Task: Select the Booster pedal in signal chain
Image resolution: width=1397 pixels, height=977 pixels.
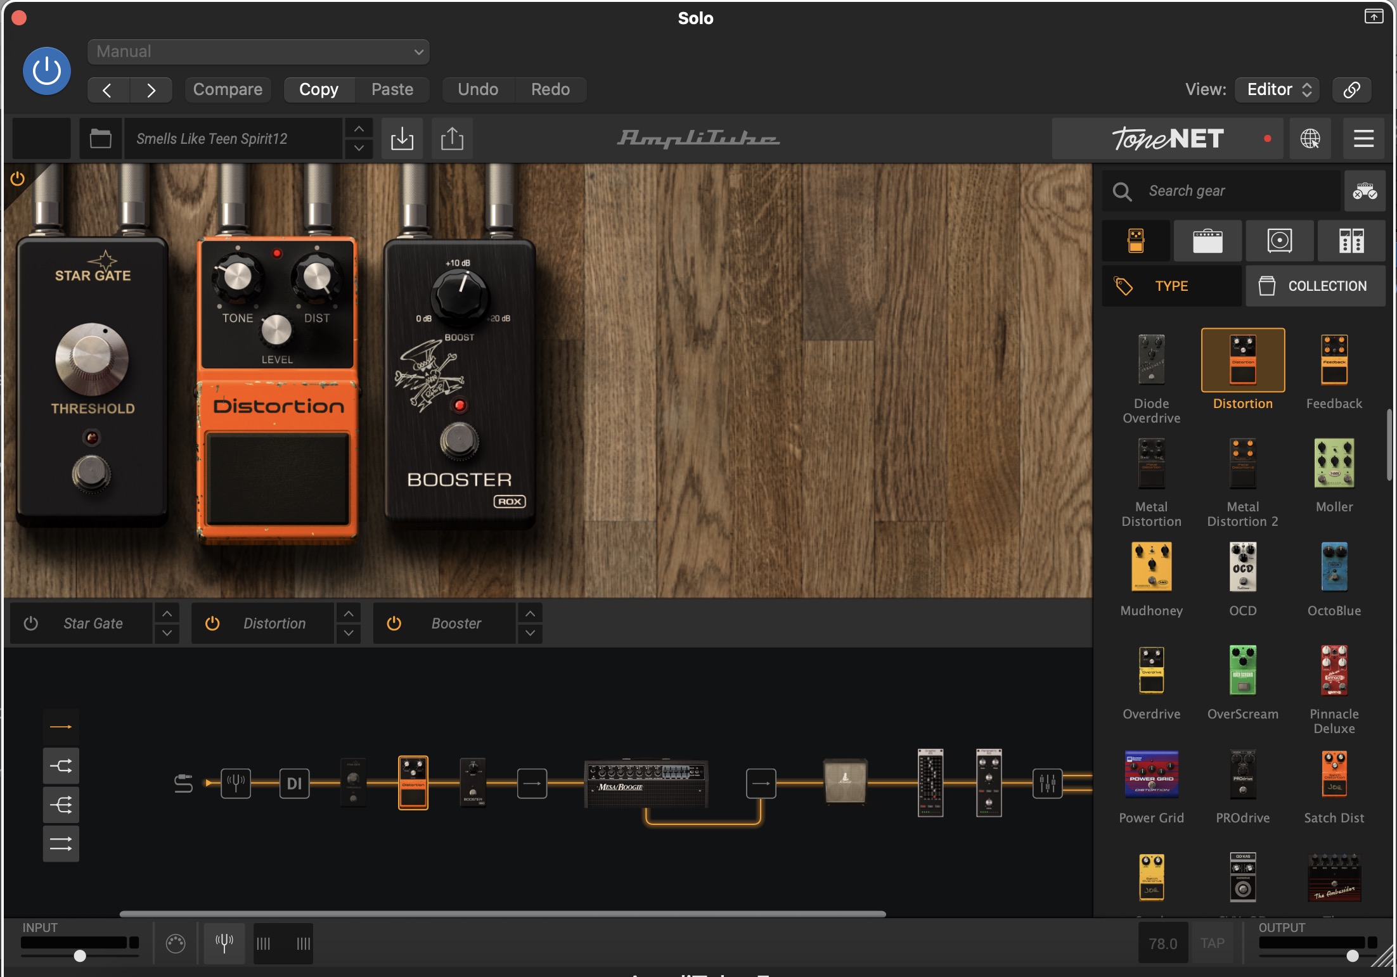Action: coord(472,782)
